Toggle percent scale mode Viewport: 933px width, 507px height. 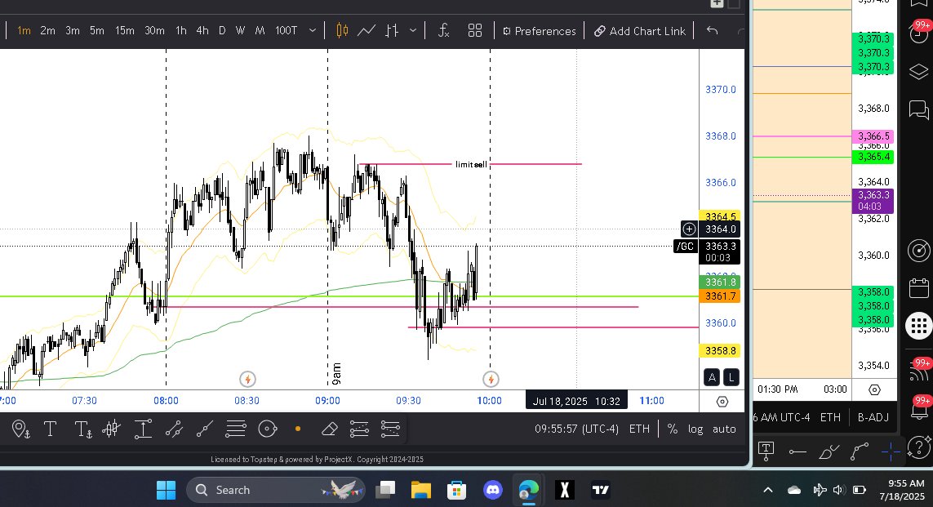click(x=673, y=429)
